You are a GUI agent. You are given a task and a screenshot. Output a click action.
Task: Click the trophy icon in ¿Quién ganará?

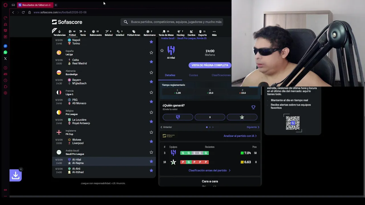(253, 107)
